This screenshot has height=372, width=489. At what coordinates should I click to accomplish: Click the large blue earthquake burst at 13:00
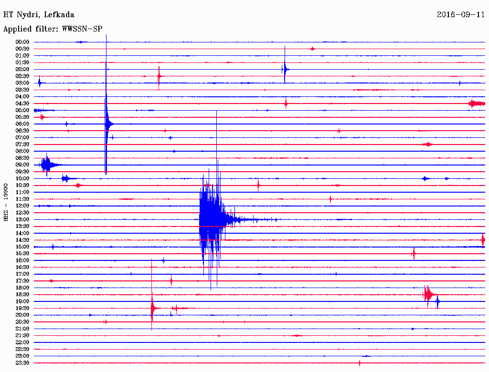coord(215,220)
